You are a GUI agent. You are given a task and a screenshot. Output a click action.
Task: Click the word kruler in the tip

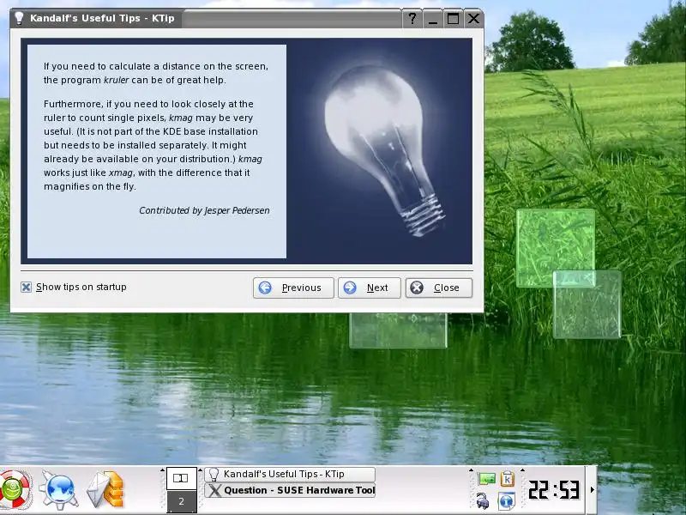click(x=116, y=80)
